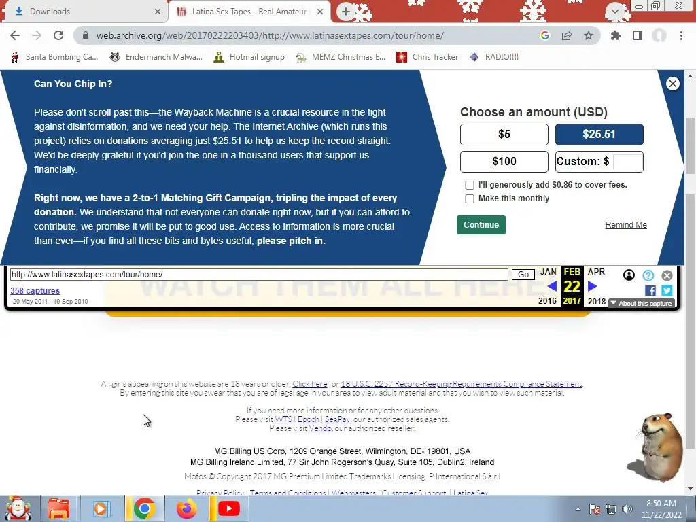696x522 pixels.
Task: Open MEMZ Christmas bookmark
Action: point(341,57)
